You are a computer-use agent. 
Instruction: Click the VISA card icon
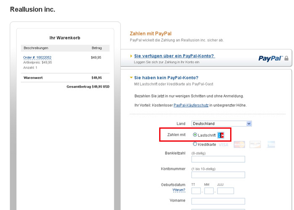pyautogui.click(x=223, y=145)
